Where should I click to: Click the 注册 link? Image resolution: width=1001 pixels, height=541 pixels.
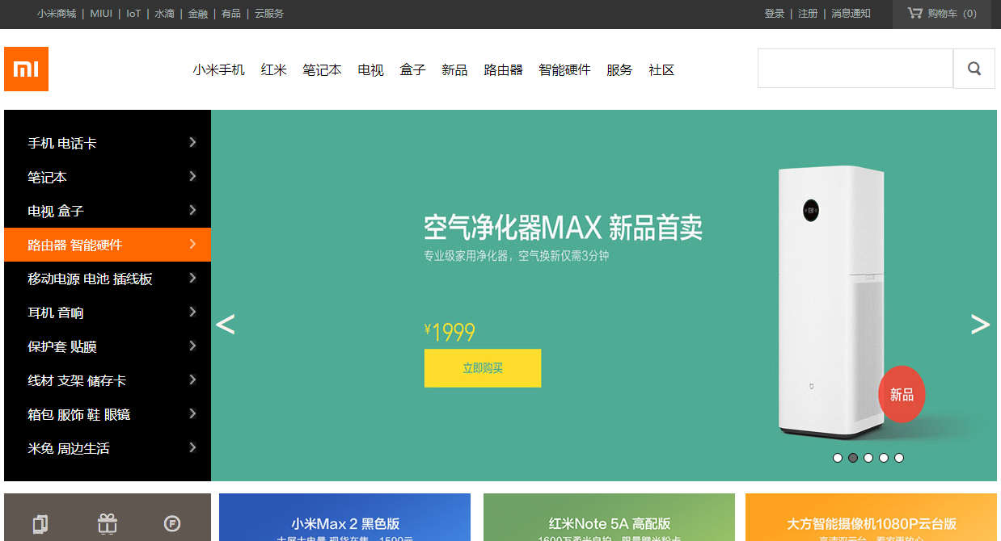pos(808,14)
